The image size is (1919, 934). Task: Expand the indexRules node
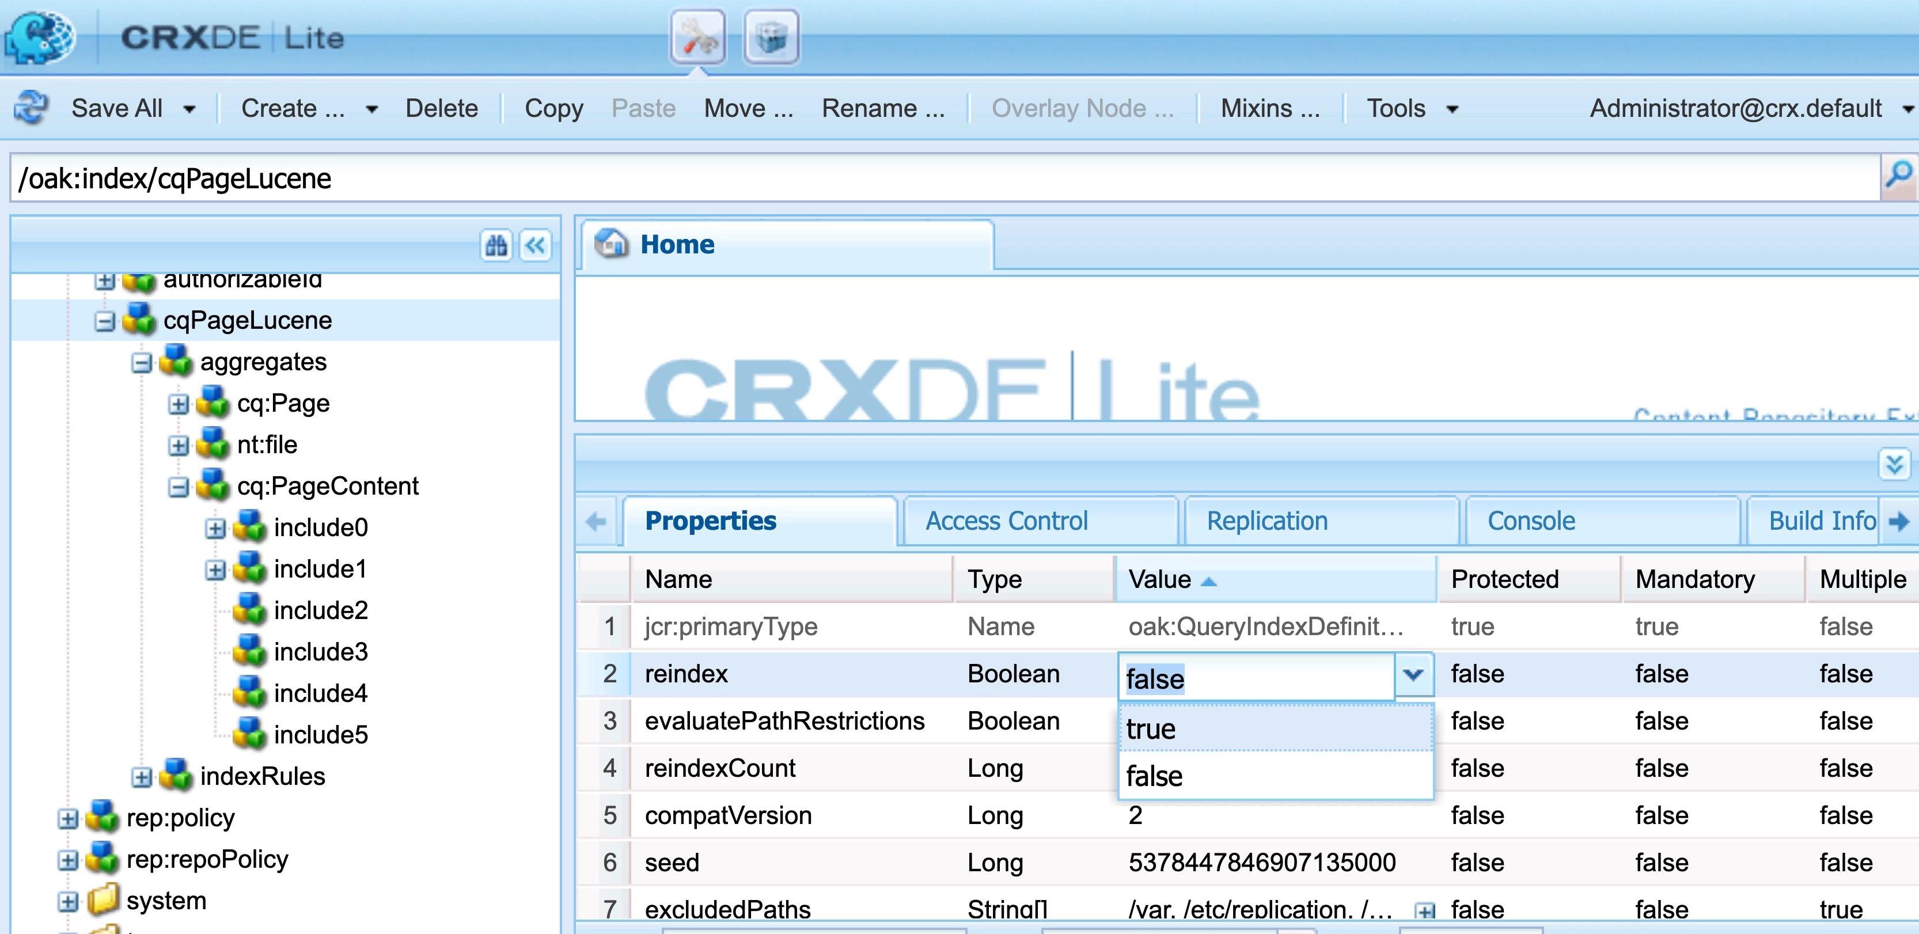click(142, 777)
